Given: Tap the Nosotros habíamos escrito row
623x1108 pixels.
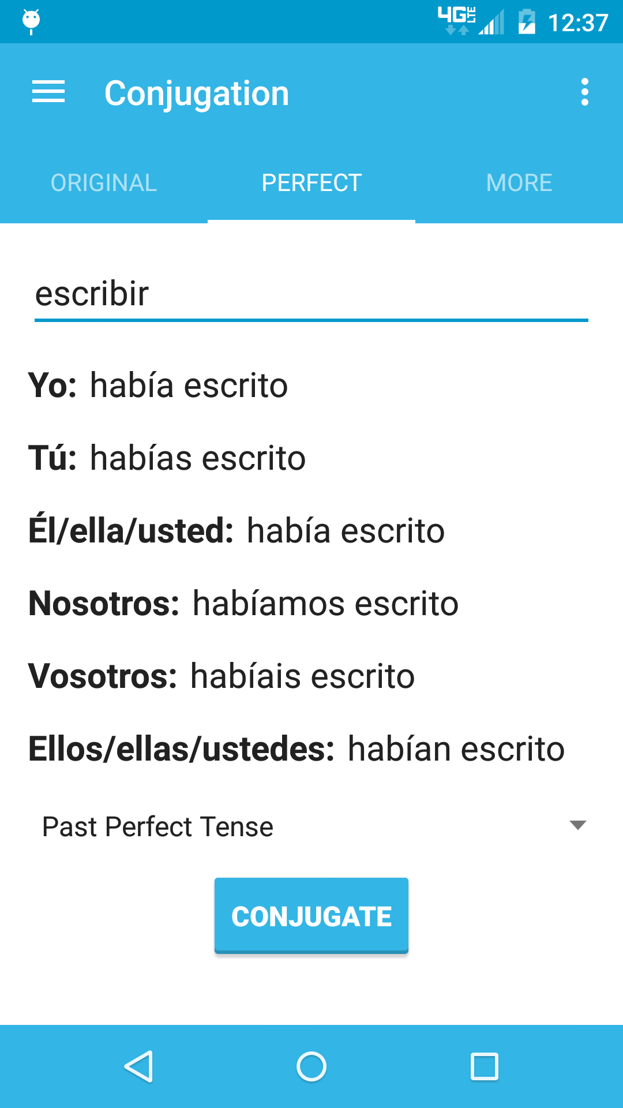Looking at the screenshot, I should [243, 604].
